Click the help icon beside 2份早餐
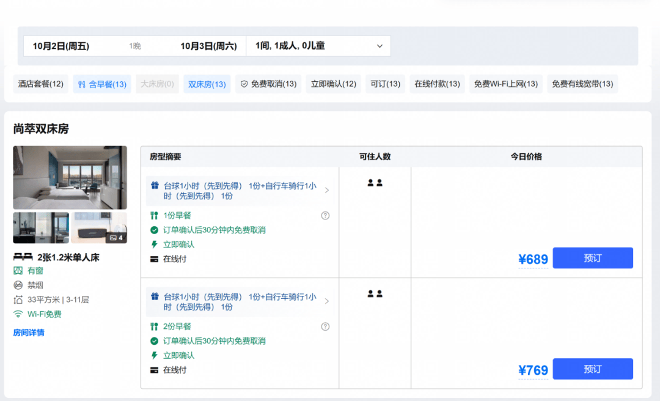Viewport: 660px width, 401px height. coord(325,326)
